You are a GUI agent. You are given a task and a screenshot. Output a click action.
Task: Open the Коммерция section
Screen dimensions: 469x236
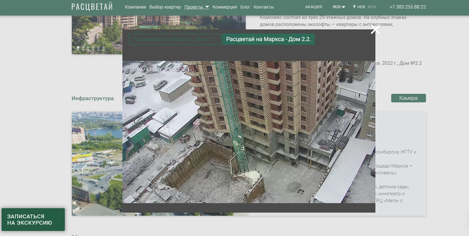(x=225, y=7)
